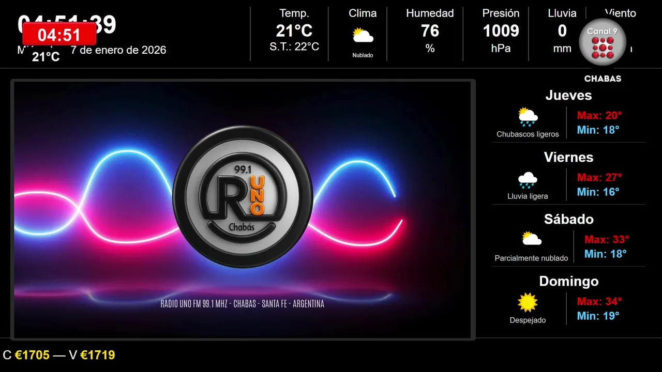Click the Temp. 21°C reading
Screen dimensions: 662x372
point(294,31)
